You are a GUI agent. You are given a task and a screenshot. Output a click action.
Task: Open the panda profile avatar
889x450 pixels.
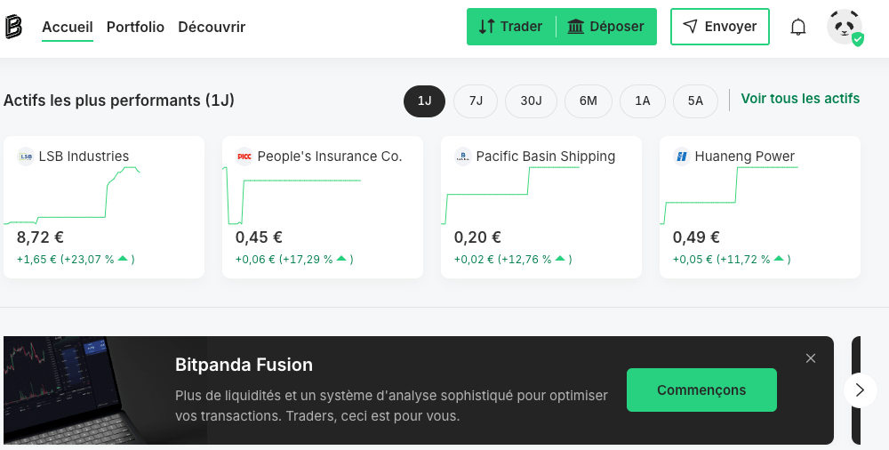[844, 27]
